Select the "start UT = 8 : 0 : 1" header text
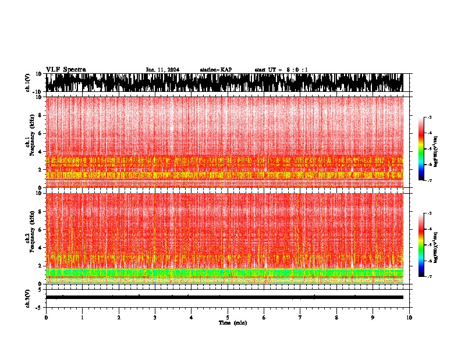 click(x=281, y=70)
